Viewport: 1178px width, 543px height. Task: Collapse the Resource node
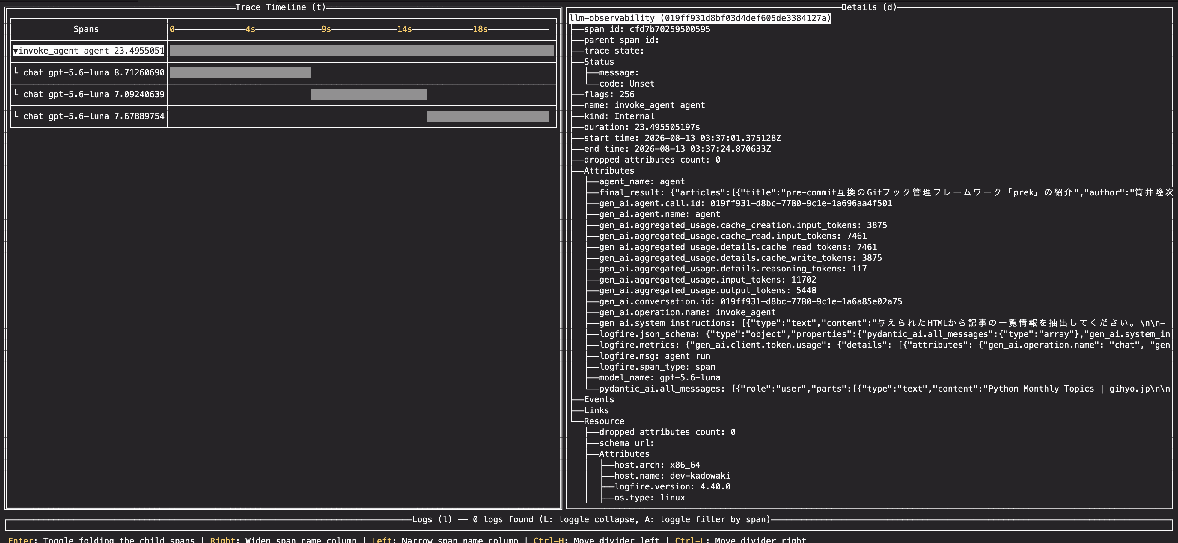click(604, 421)
